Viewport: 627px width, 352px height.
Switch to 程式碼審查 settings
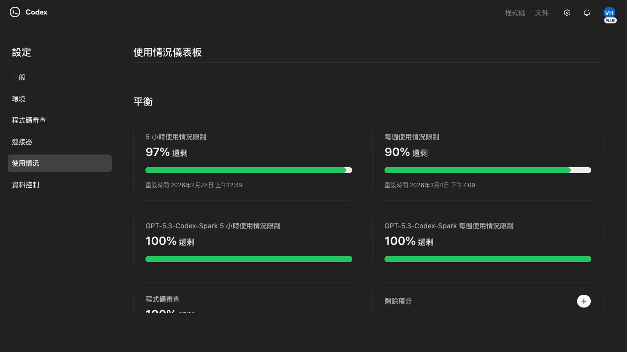pos(29,120)
